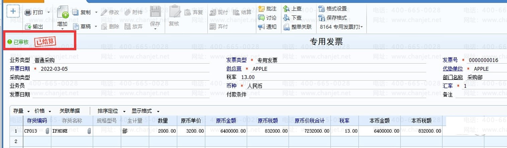Click the Trace Up (上查) icon

(286, 9)
